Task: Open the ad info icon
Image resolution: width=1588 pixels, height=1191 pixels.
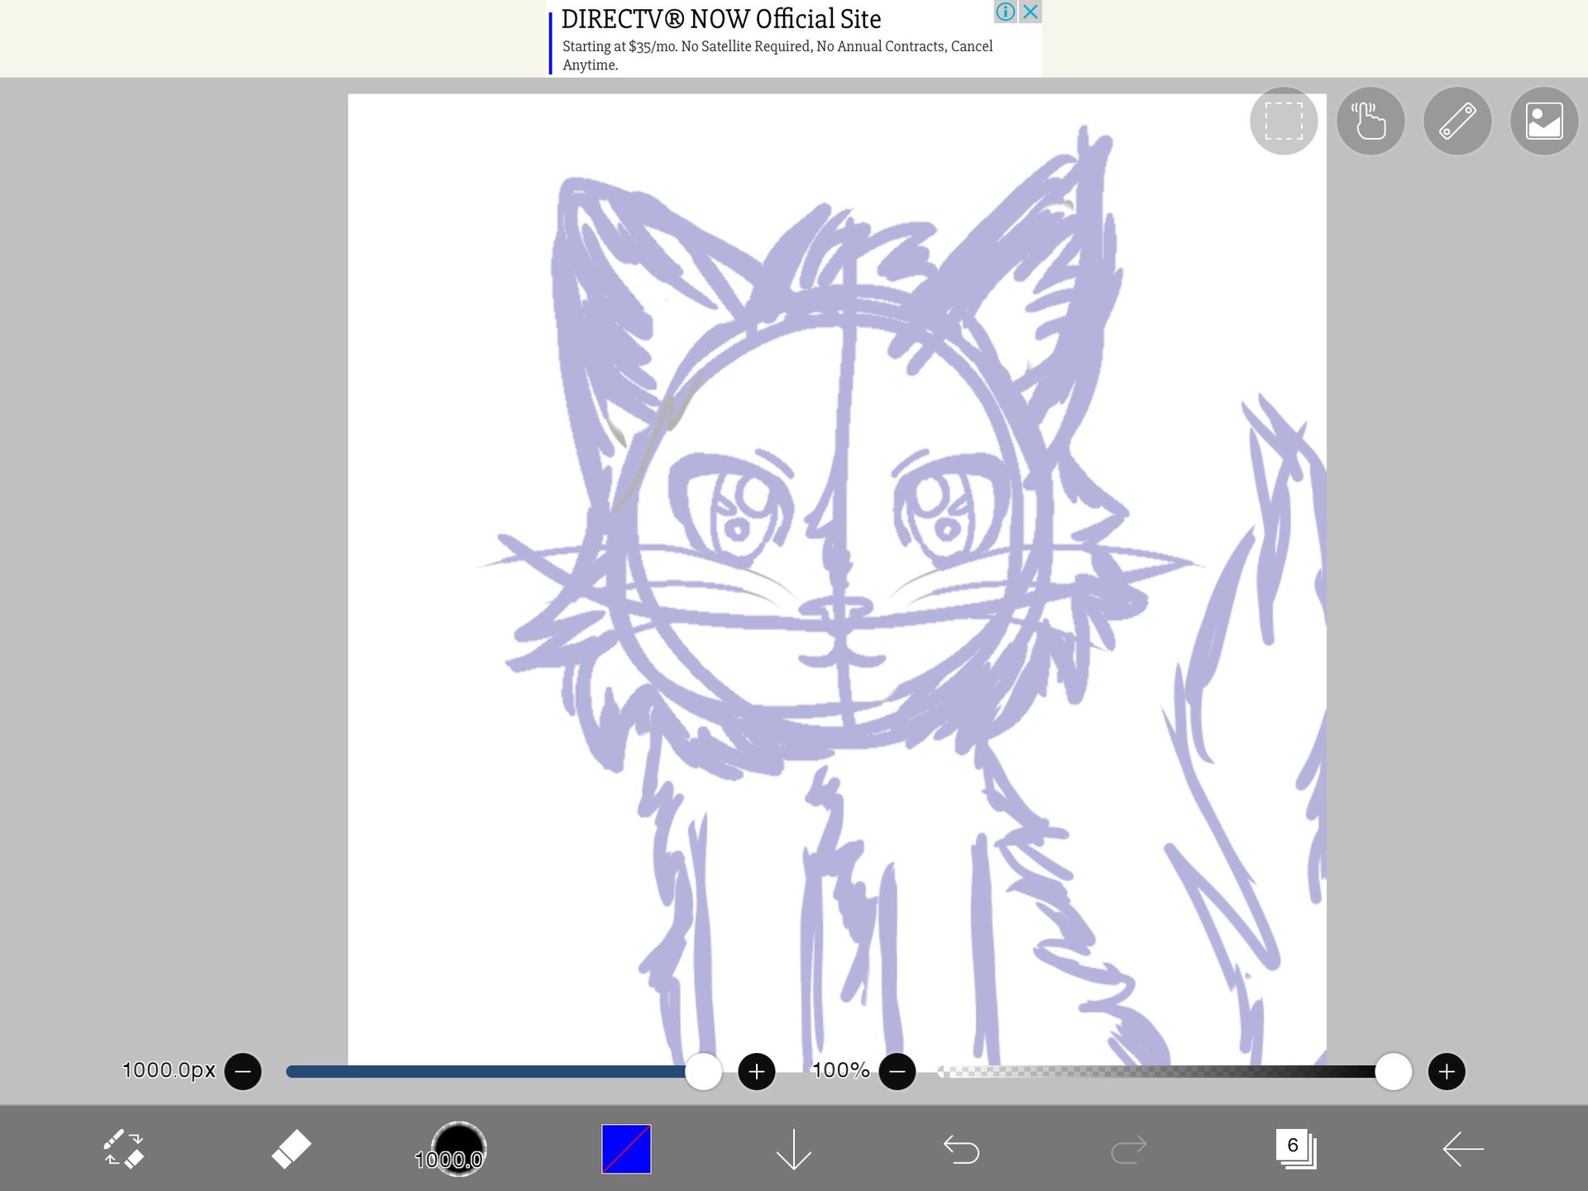Action: click(x=1006, y=12)
